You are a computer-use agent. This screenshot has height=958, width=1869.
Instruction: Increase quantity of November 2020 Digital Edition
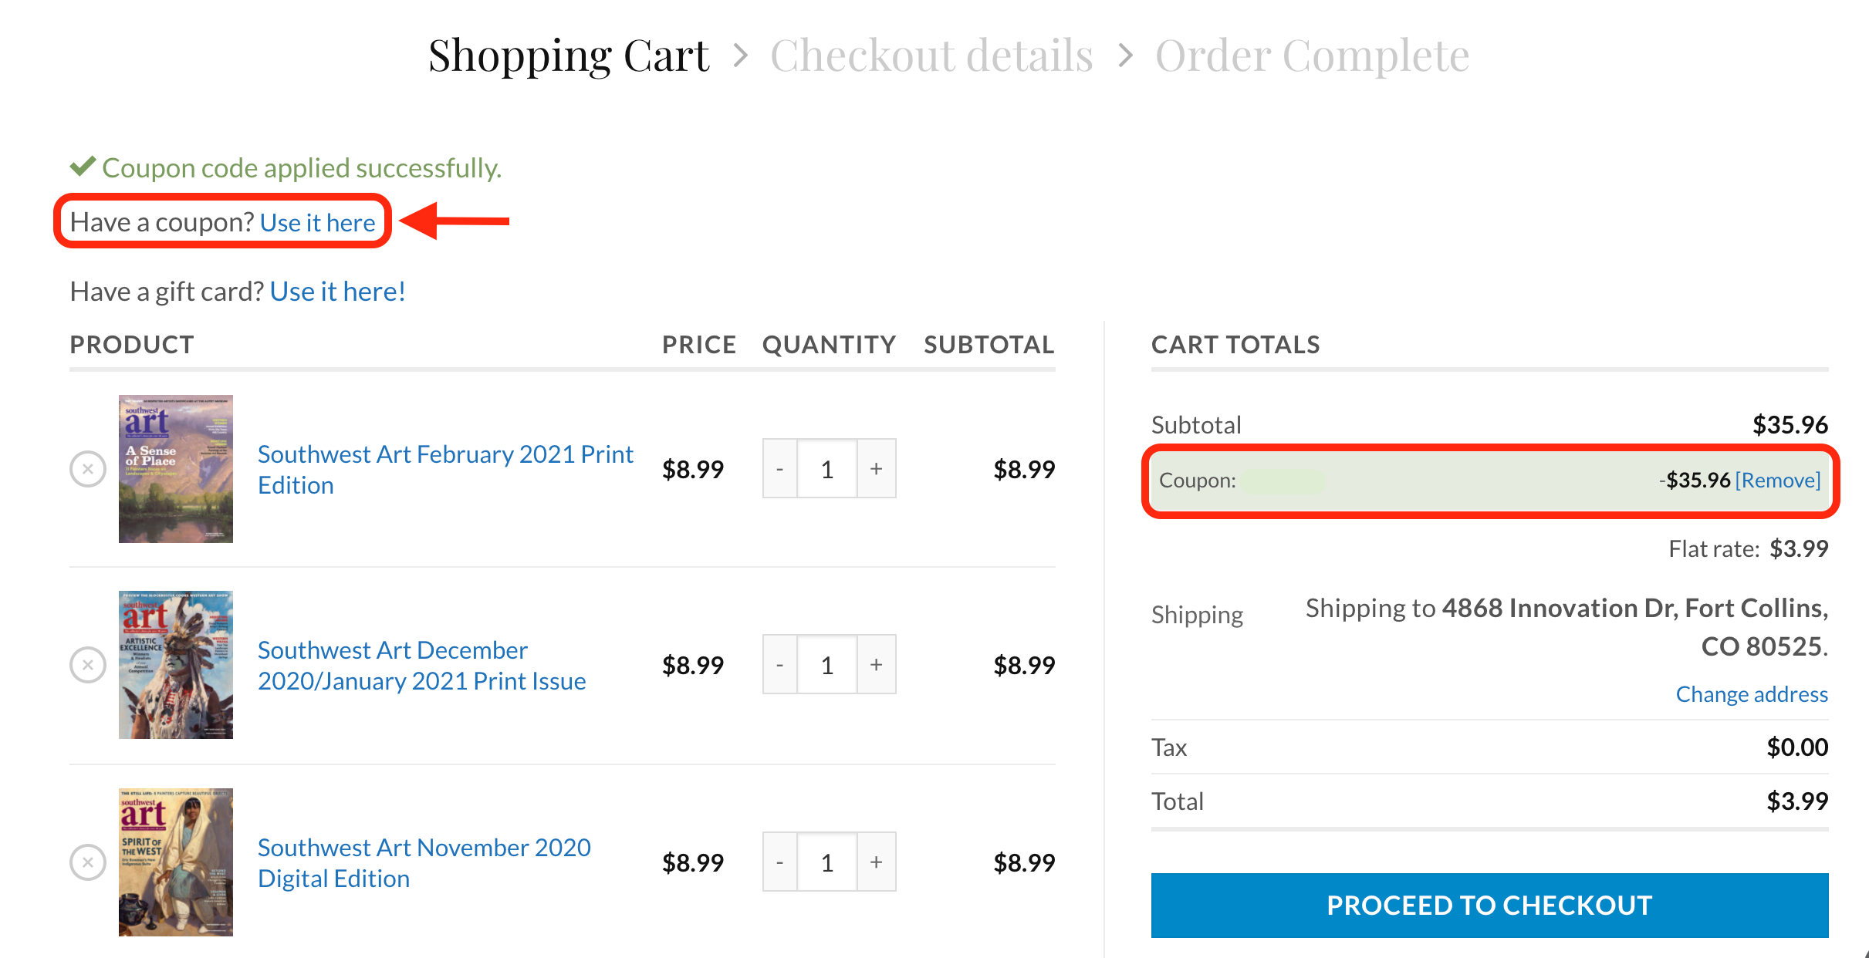877,862
